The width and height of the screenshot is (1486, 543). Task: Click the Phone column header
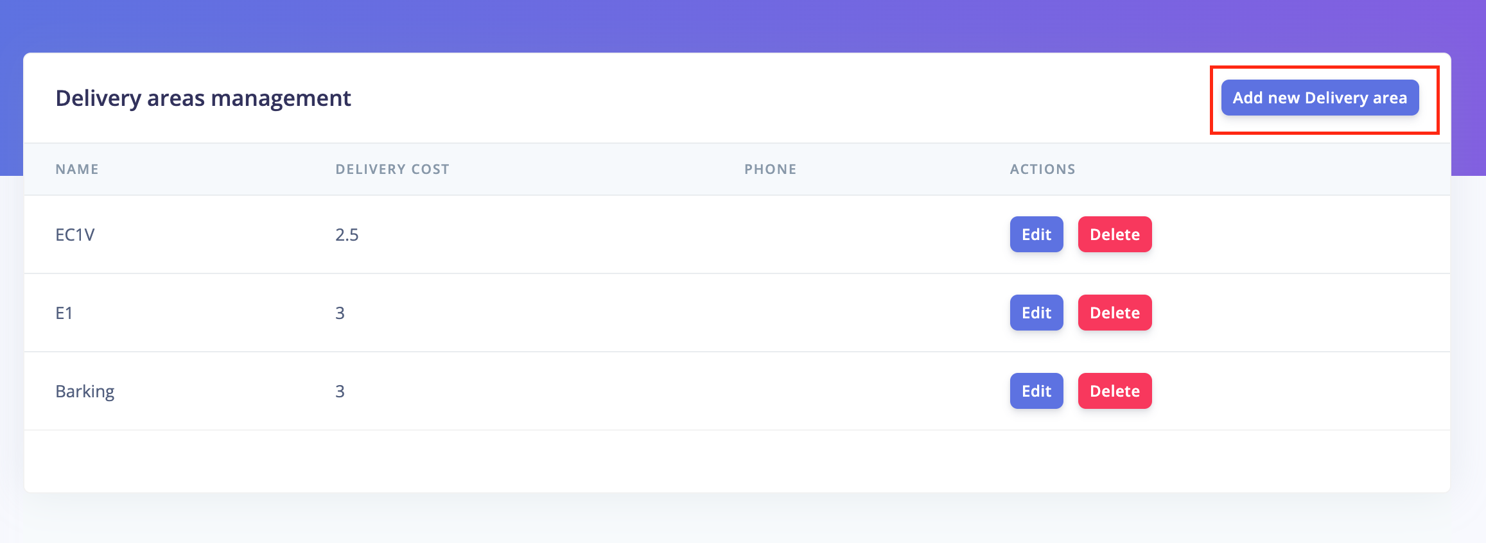click(771, 169)
